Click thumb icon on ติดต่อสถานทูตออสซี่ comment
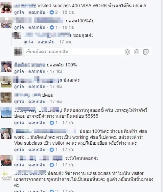The height and width of the screenshot is (192, 163). tap(52, 123)
